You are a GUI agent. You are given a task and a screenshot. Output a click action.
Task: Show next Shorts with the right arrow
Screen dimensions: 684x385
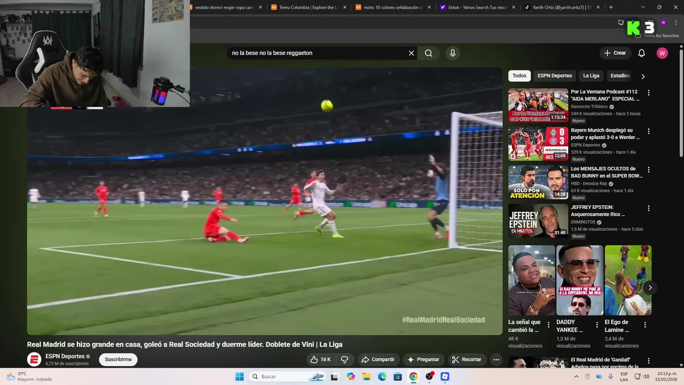[650, 288]
